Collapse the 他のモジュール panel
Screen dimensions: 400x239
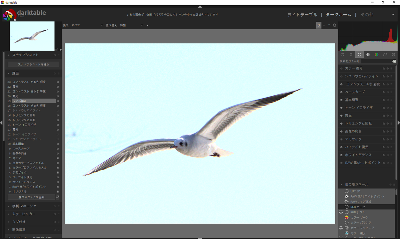[341, 184]
